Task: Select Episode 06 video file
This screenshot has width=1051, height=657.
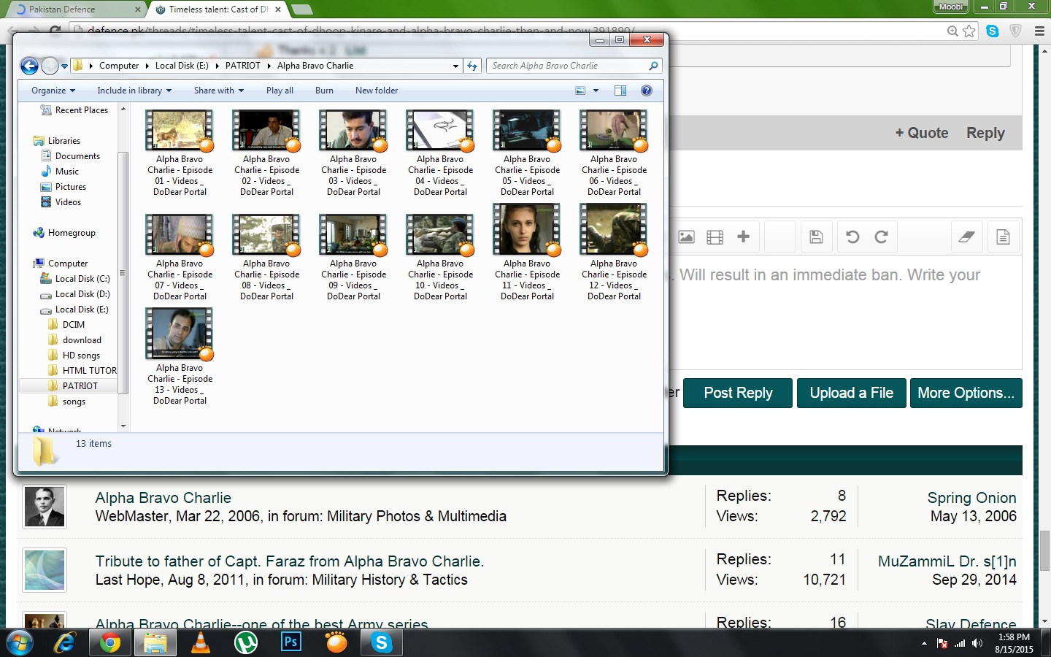Action: [614, 153]
